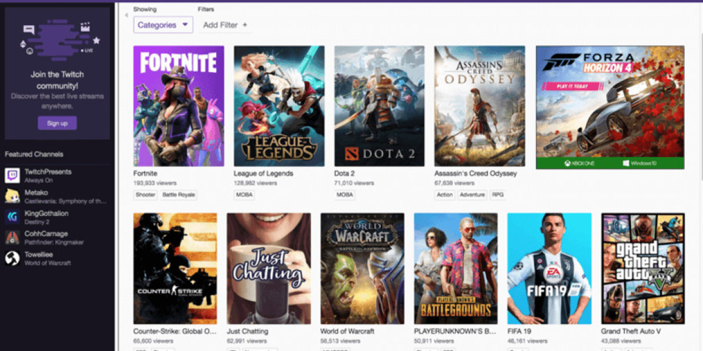Open the Assassin's Creed Odyssey title link
703x351 pixels.
coord(475,174)
